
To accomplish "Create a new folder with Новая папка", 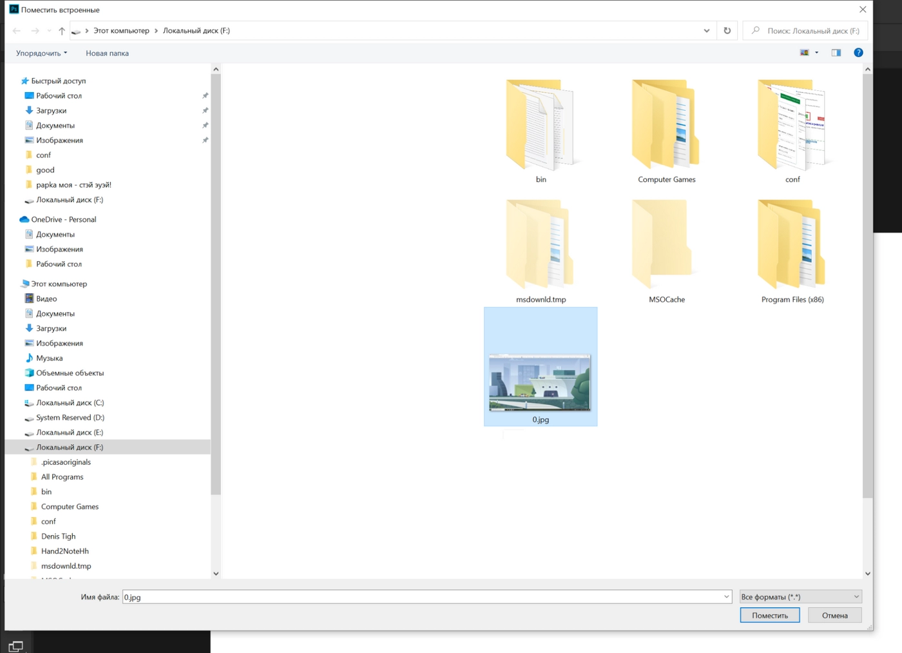I will (108, 54).
